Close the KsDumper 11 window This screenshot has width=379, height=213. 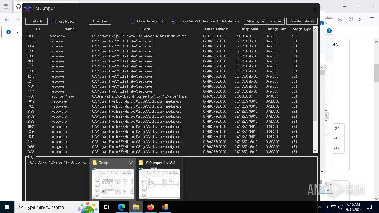click(315, 9)
